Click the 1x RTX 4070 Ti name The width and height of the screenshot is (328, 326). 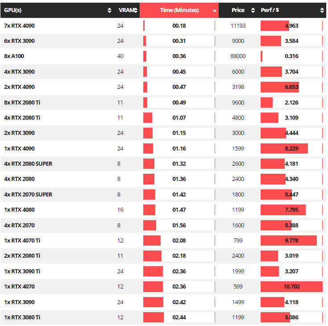pos(22,241)
